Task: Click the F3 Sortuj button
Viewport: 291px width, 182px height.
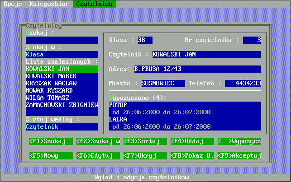Action: (145, 141)
